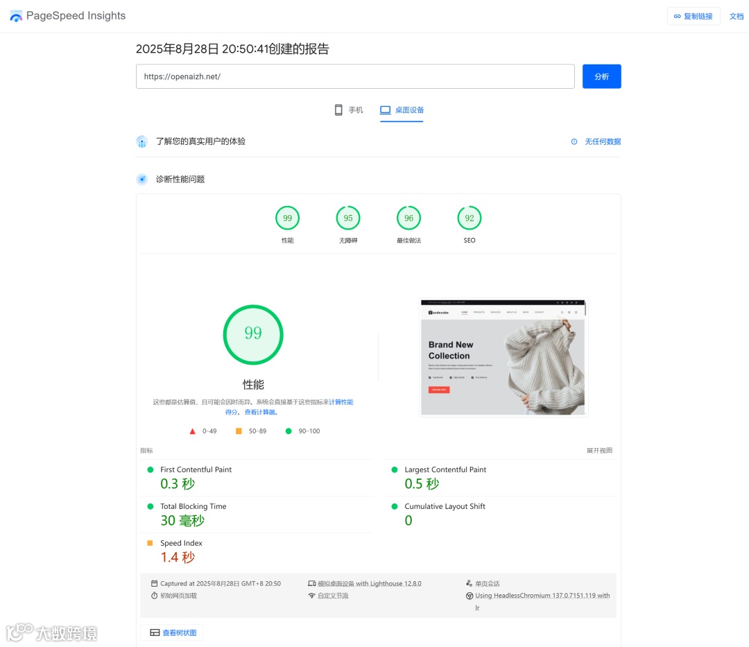Click the wifi icon beside 自定义节流
Screen dimensions: 749x647
click(x=312, y=596)
